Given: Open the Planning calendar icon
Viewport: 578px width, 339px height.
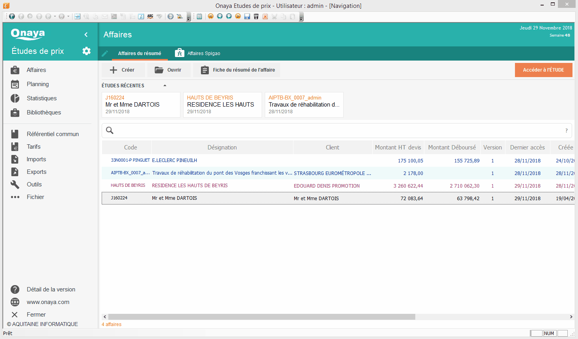Looking at the screenshot, I should [15, 84].
